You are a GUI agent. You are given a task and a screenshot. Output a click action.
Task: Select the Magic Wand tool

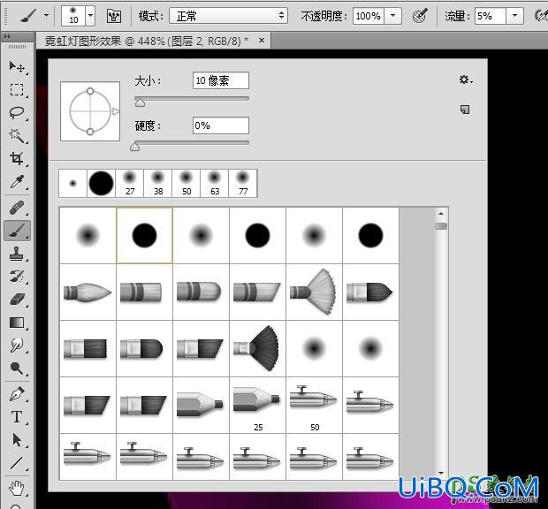[x=17, y=135]
